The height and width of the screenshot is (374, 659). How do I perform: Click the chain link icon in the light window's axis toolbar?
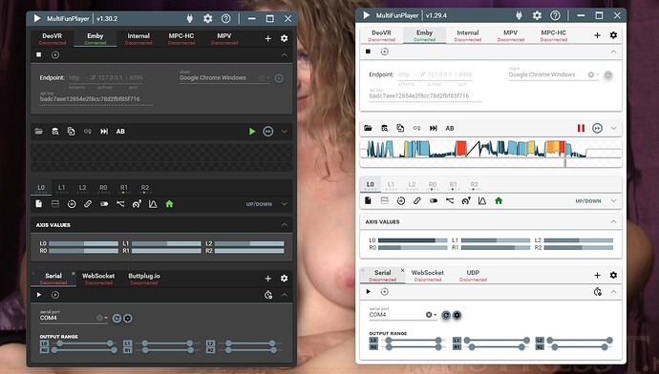pyautogui.click(x=417, y=200)
